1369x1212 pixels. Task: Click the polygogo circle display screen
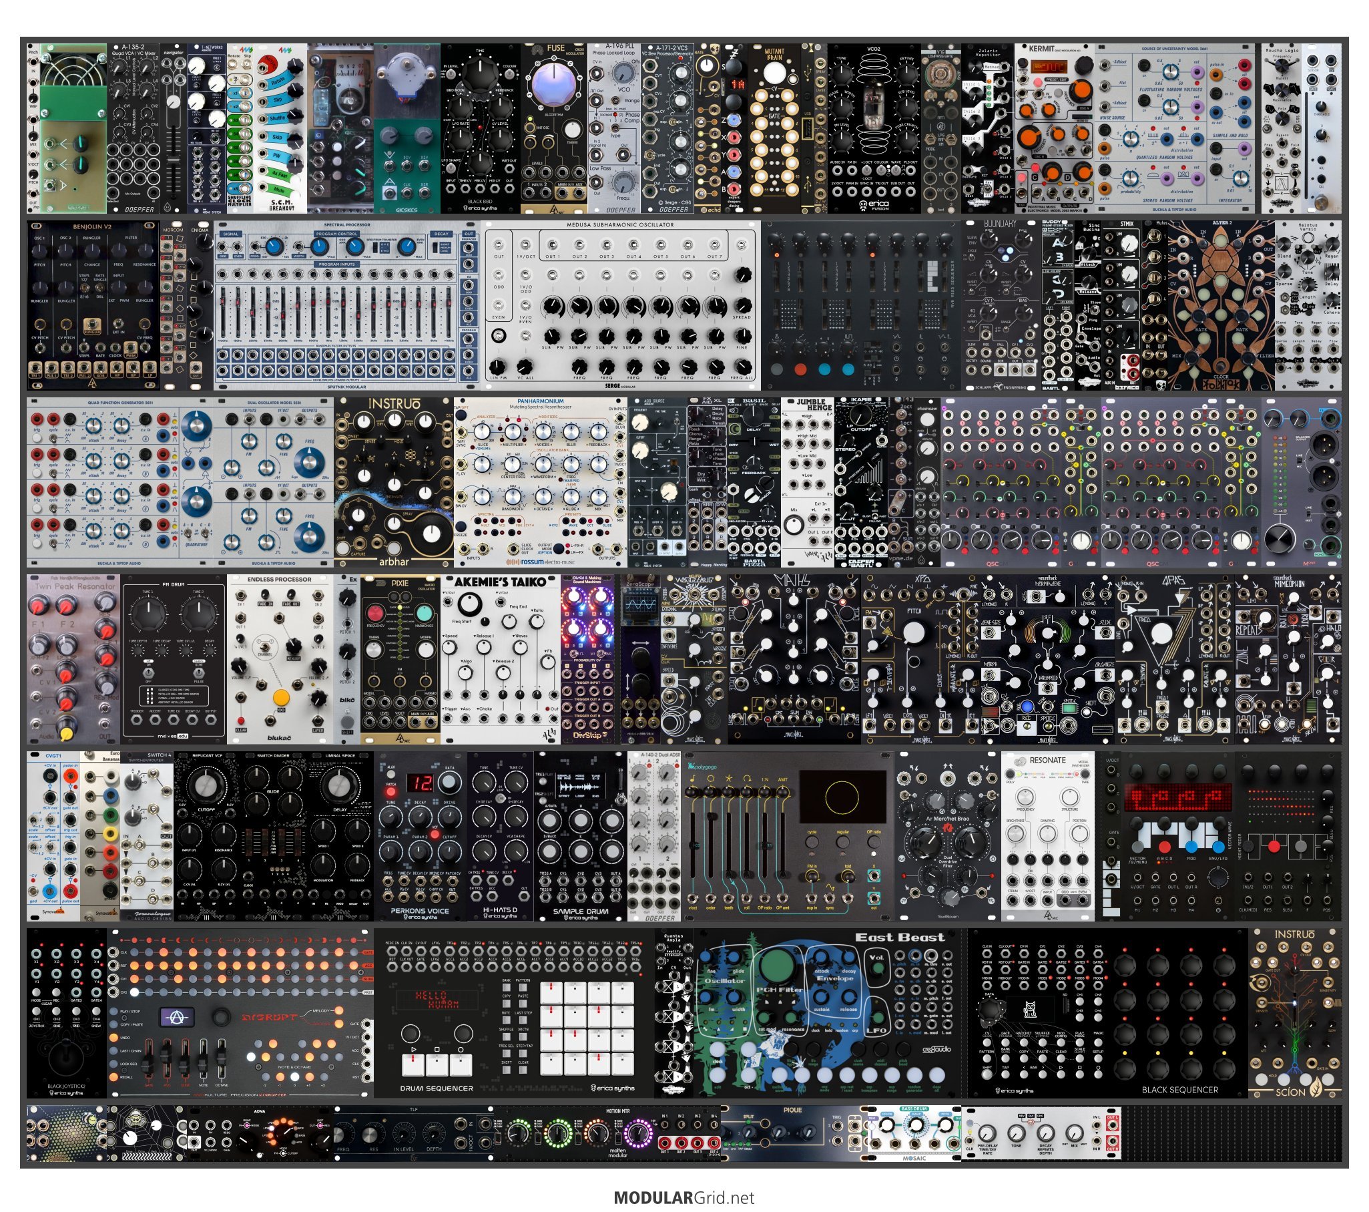point(842,797)
